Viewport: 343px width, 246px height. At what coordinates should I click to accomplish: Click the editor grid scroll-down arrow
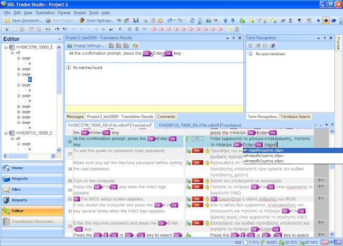pos(332,234)
